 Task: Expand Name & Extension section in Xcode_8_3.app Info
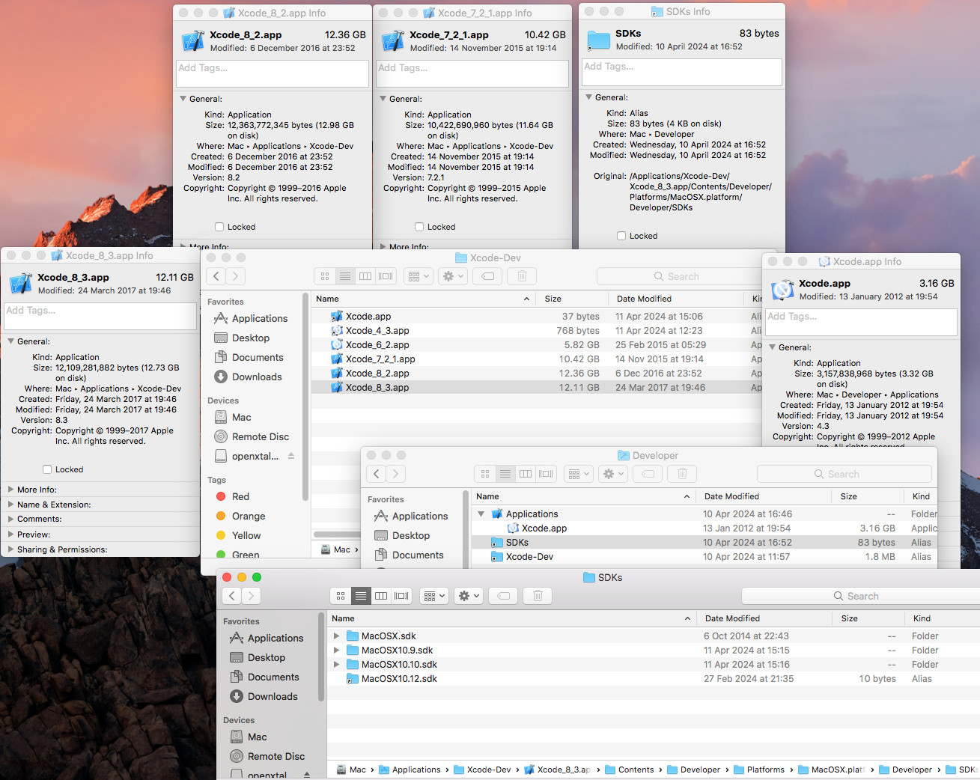point(10,505)
